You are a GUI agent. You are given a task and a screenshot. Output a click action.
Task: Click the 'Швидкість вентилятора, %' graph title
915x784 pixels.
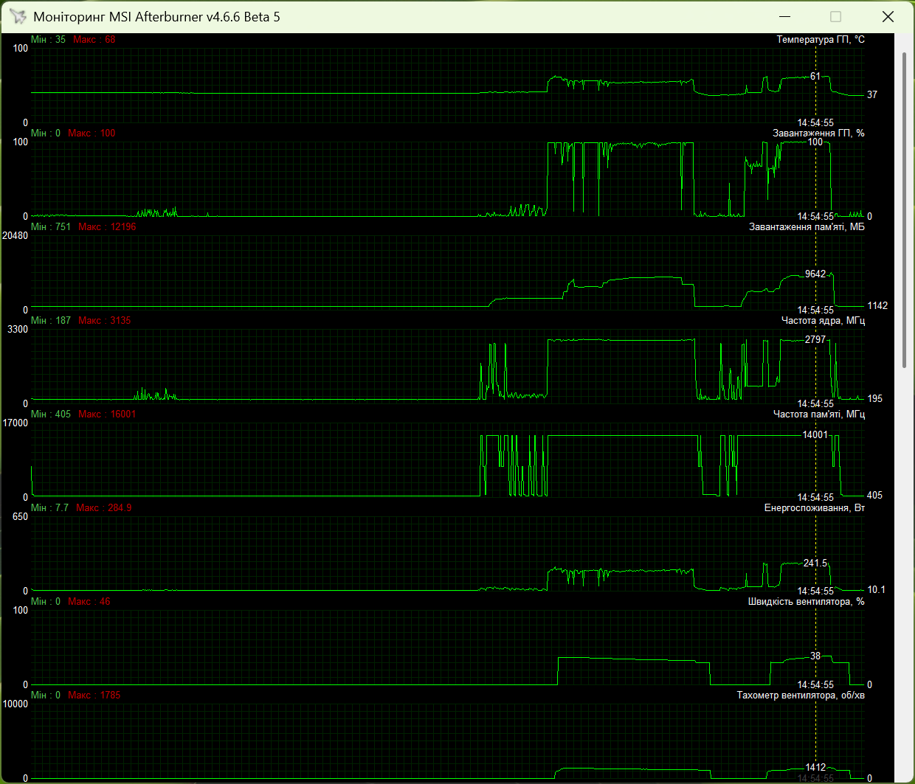tap(807, 602)
